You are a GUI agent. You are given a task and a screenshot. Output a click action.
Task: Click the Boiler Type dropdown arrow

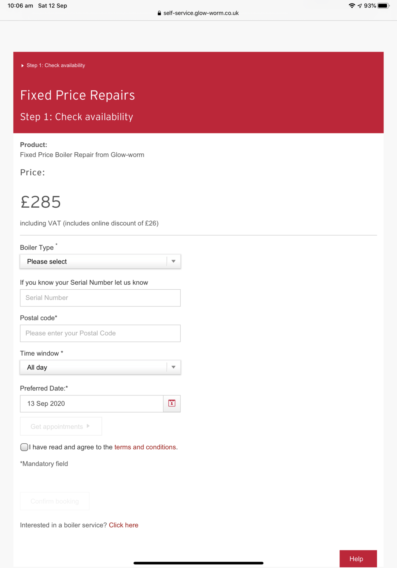[x=173, y=262]
